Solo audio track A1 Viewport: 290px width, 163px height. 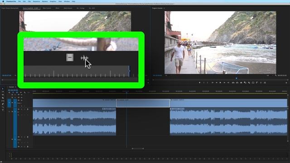pos(24,110)
